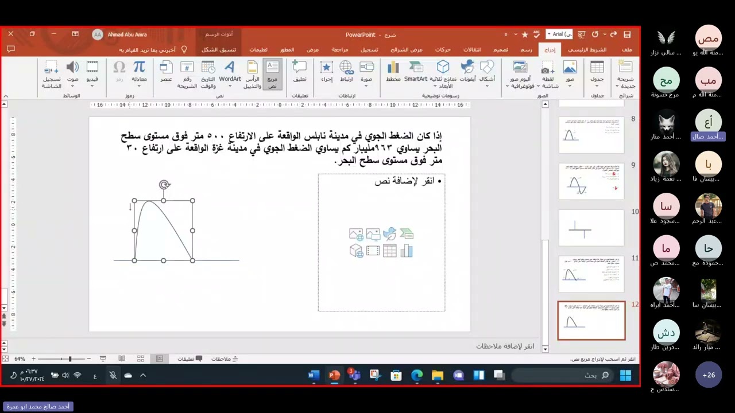Insert icons with the أيقونات button
The image size is (735, 413).
pyautogui.click(x=467, y=72)
